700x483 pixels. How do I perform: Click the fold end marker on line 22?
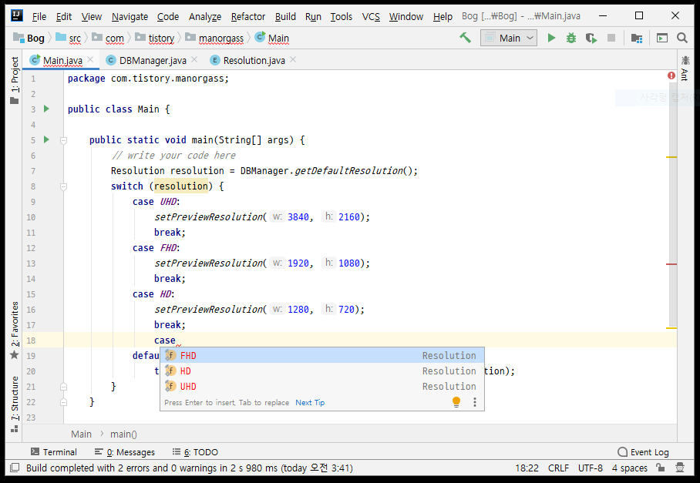pos(63,402)
